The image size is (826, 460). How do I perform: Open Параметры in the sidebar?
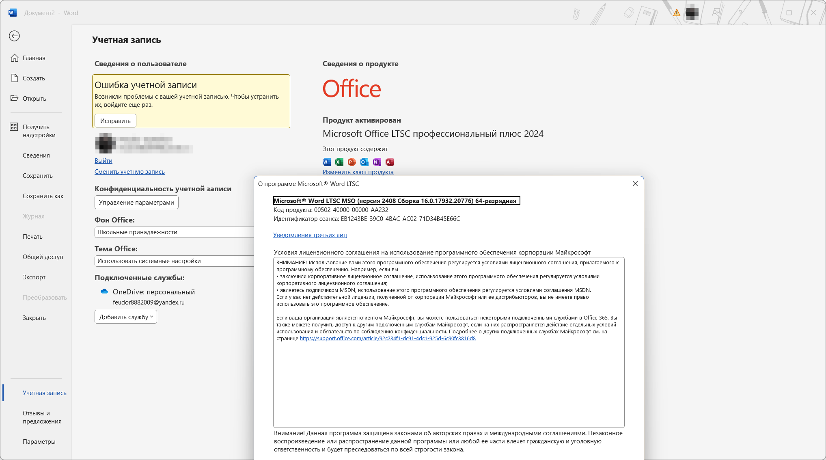pos(39,442)
